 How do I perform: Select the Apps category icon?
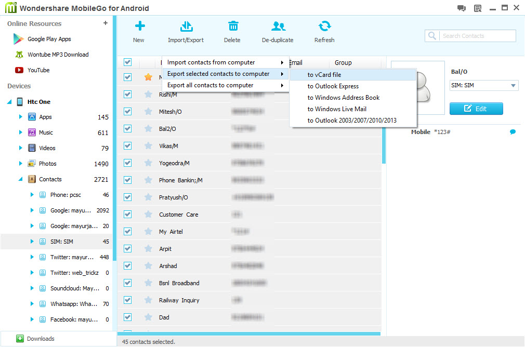point(32,117)
